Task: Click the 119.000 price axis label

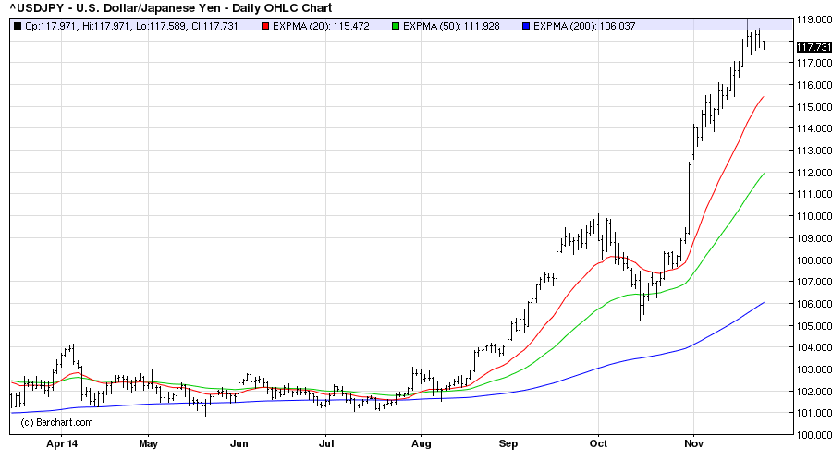Action: 812,19
